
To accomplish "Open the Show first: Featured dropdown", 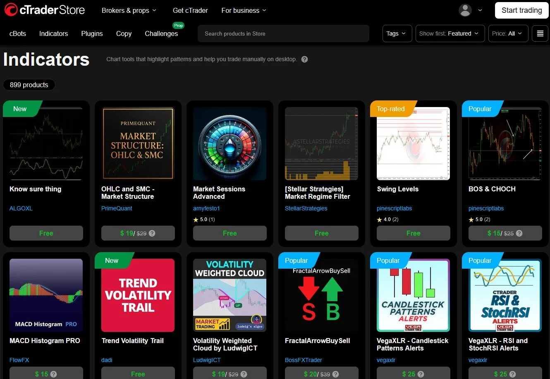I will point(450,33).
